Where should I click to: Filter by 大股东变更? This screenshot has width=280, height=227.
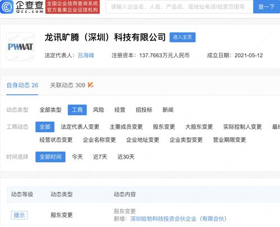coord(199,127)
